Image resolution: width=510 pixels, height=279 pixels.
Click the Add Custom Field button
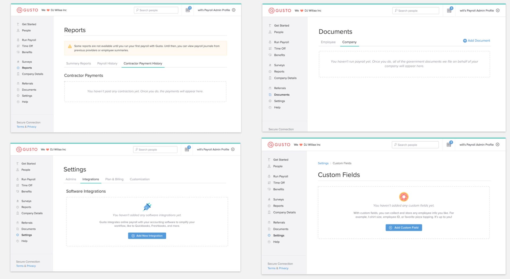click(404, 228)
